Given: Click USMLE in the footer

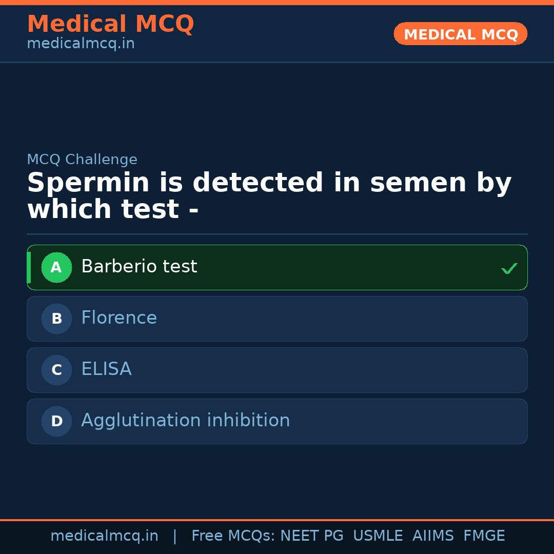Looking at the screenshot, I should (x=378, y=536).
